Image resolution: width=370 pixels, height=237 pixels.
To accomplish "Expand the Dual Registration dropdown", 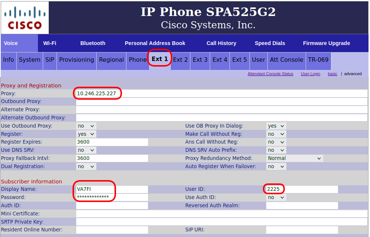I will click(86, 167).
